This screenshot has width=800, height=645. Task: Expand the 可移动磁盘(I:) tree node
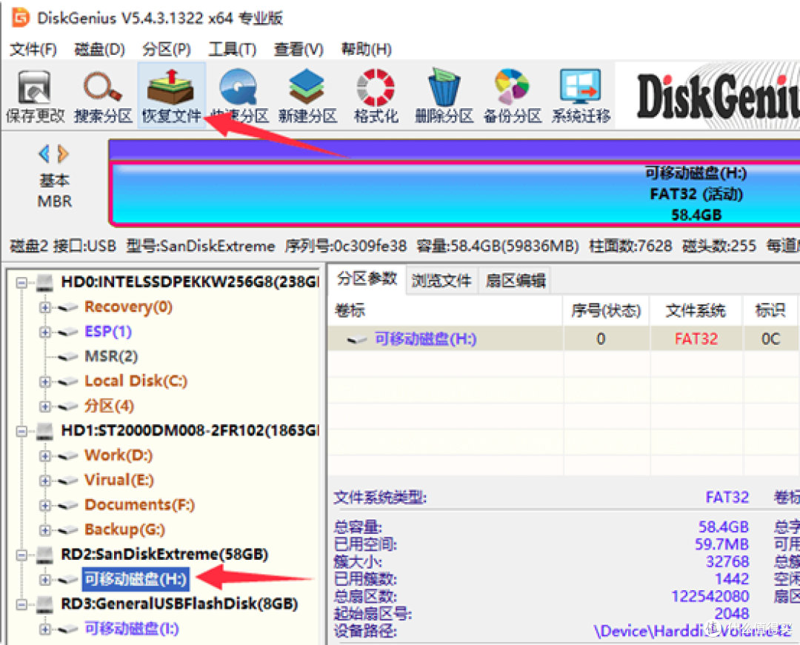pyautogui.click(x=45, y=629)
